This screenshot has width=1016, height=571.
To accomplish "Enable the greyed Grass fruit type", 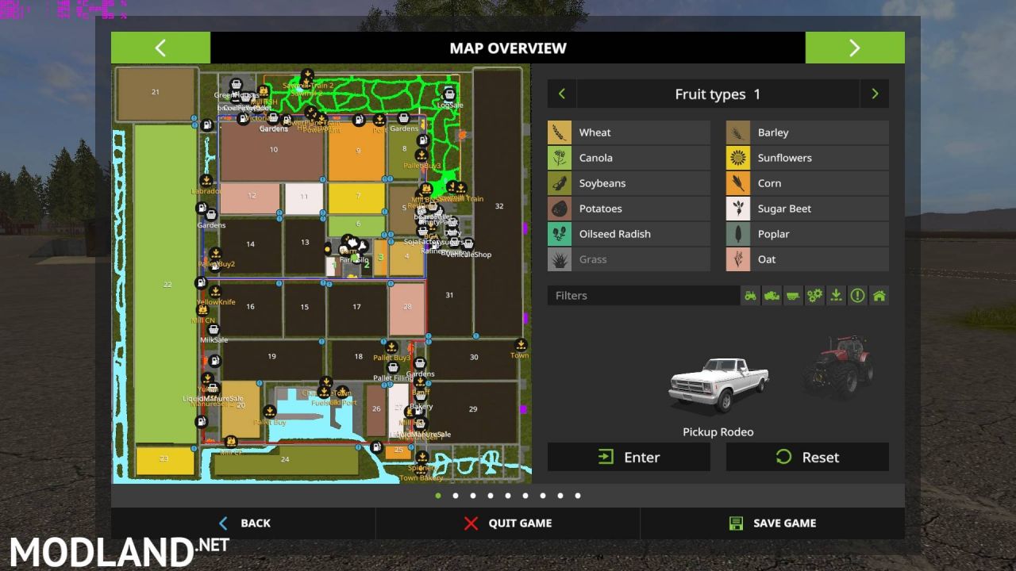I will (x=629, y=259).
